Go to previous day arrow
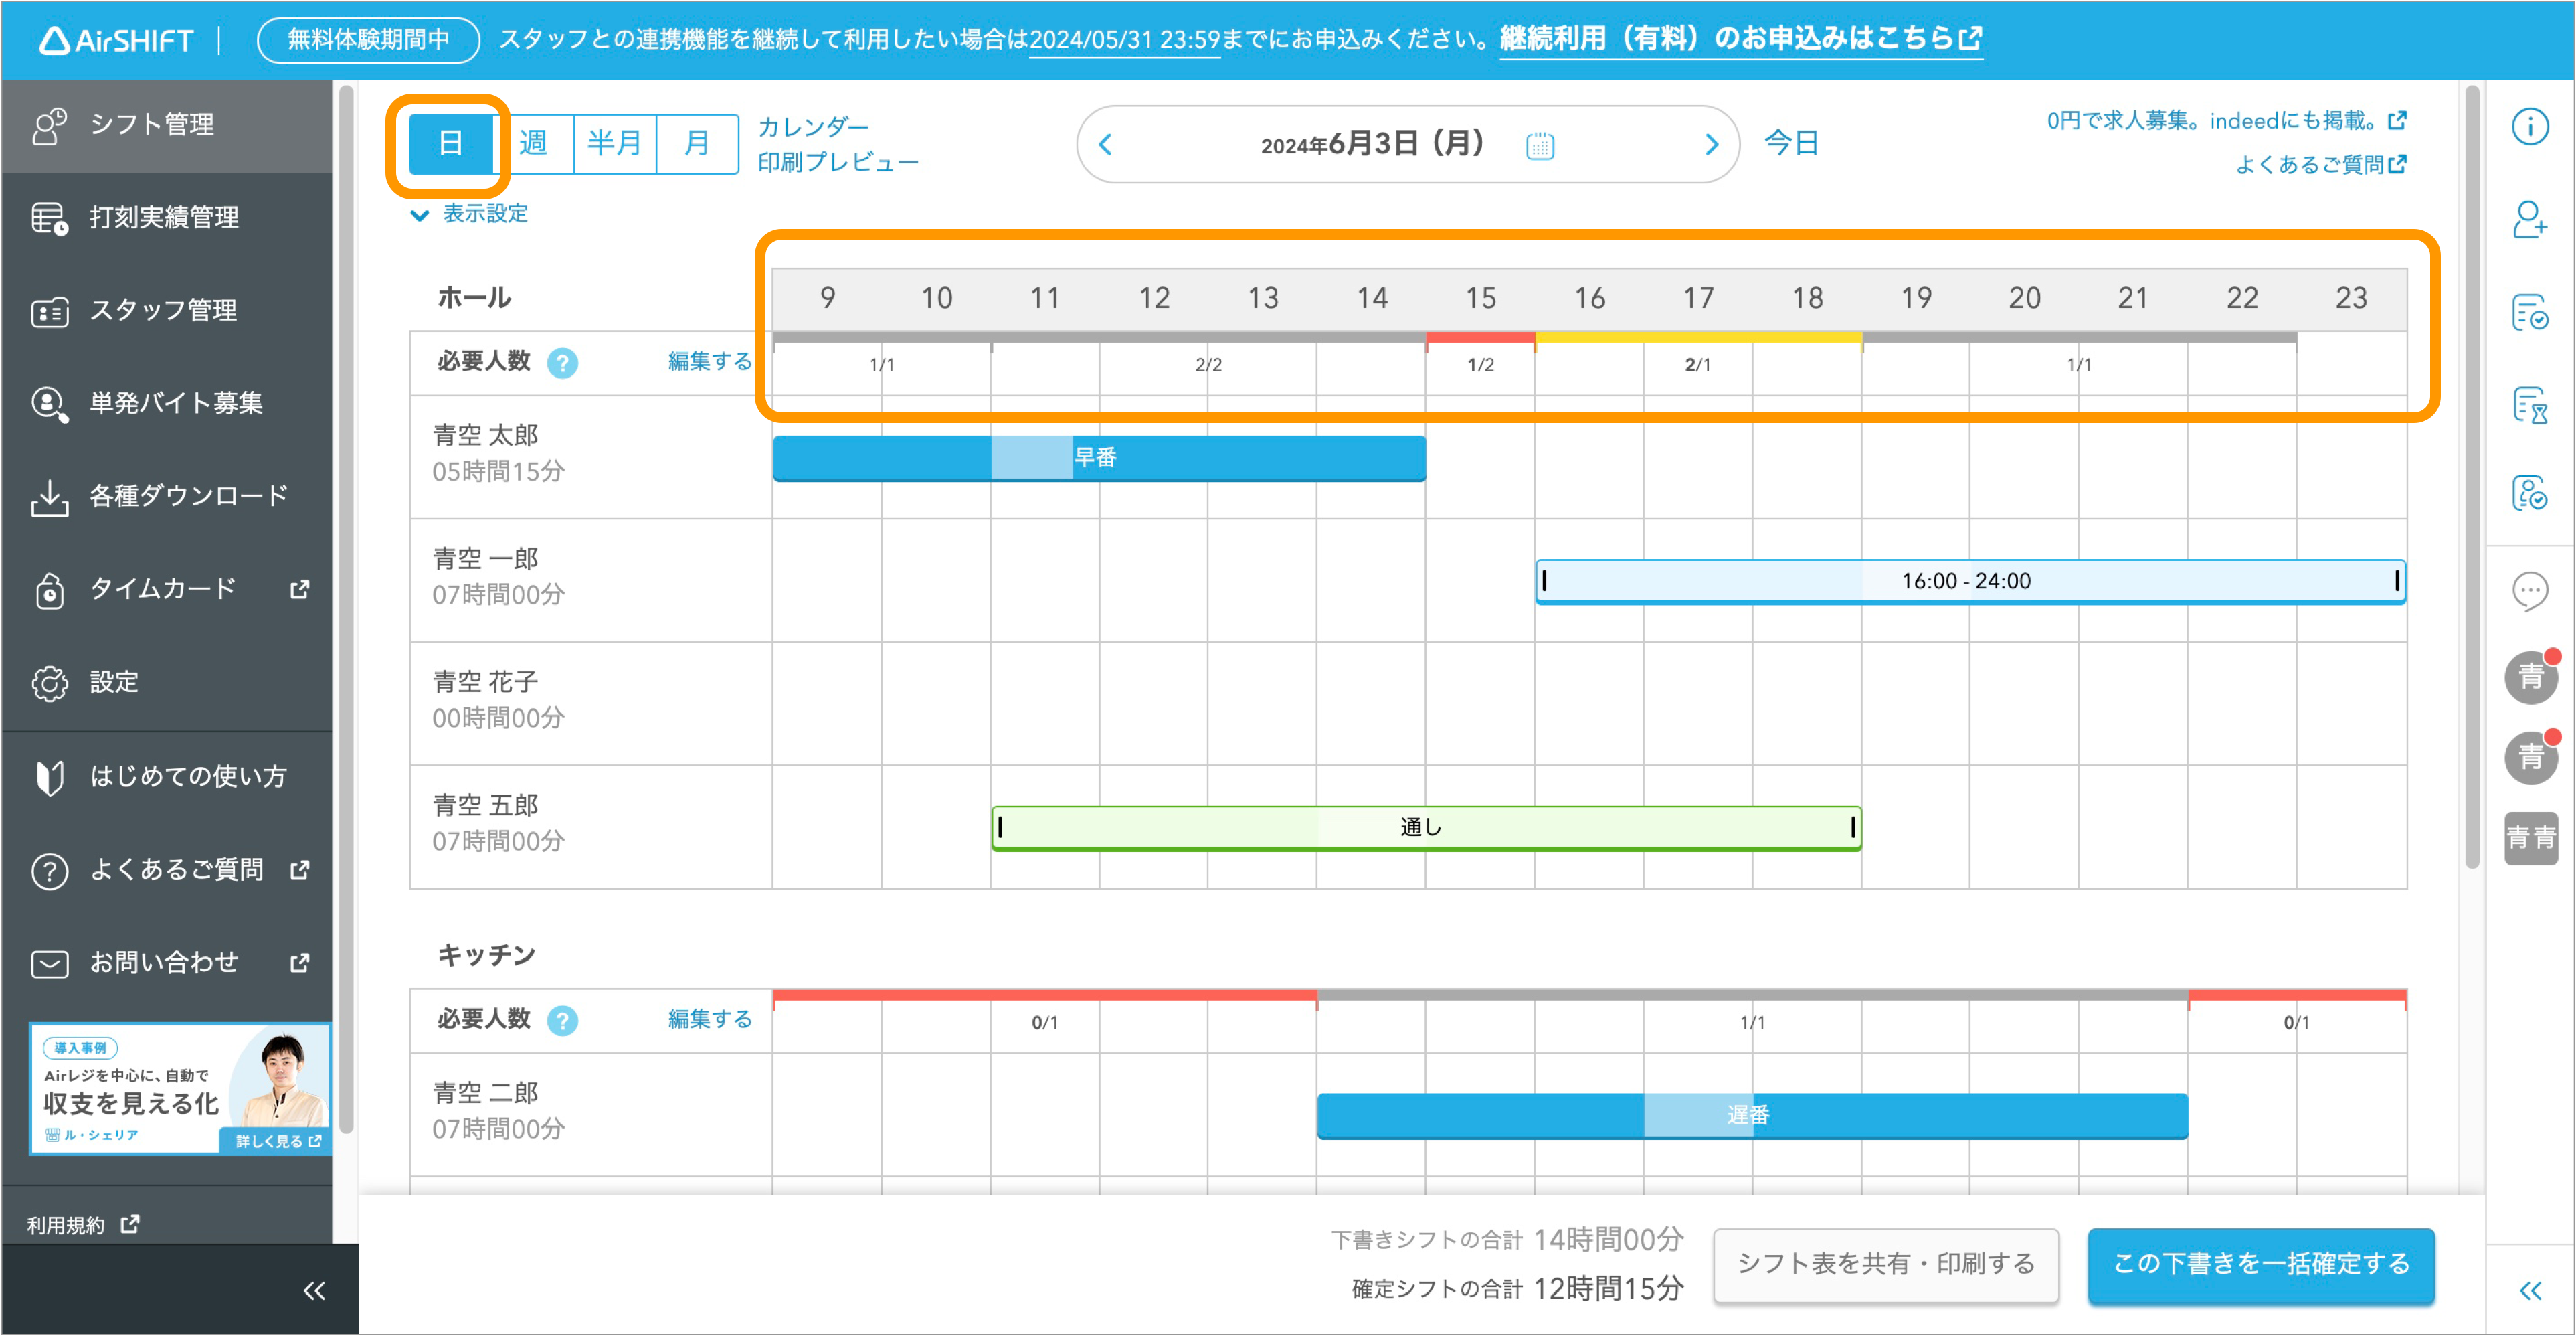The height and width of the screenshot is (1336, 2576). 1105,145
